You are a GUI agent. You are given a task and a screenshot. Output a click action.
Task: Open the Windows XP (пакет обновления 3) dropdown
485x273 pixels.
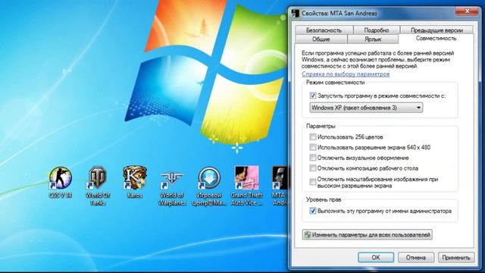click(366, 108)
